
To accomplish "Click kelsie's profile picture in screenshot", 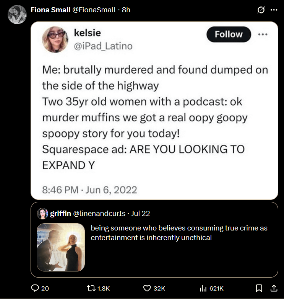I will (x=55, y=39).
